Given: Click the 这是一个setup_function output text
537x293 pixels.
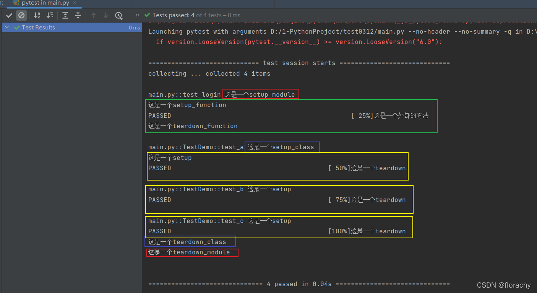Looking at the screenshot, I should click(x=187, y=105).
